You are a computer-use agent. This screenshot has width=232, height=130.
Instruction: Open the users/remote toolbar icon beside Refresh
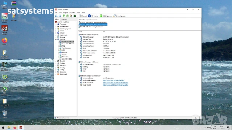(x=71, y=16)
